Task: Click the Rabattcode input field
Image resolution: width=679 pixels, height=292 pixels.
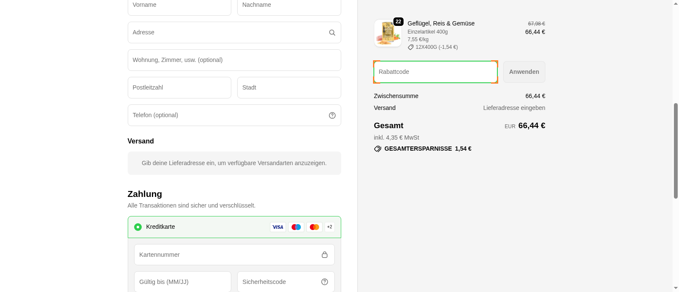Action: (x=435, y=72)
